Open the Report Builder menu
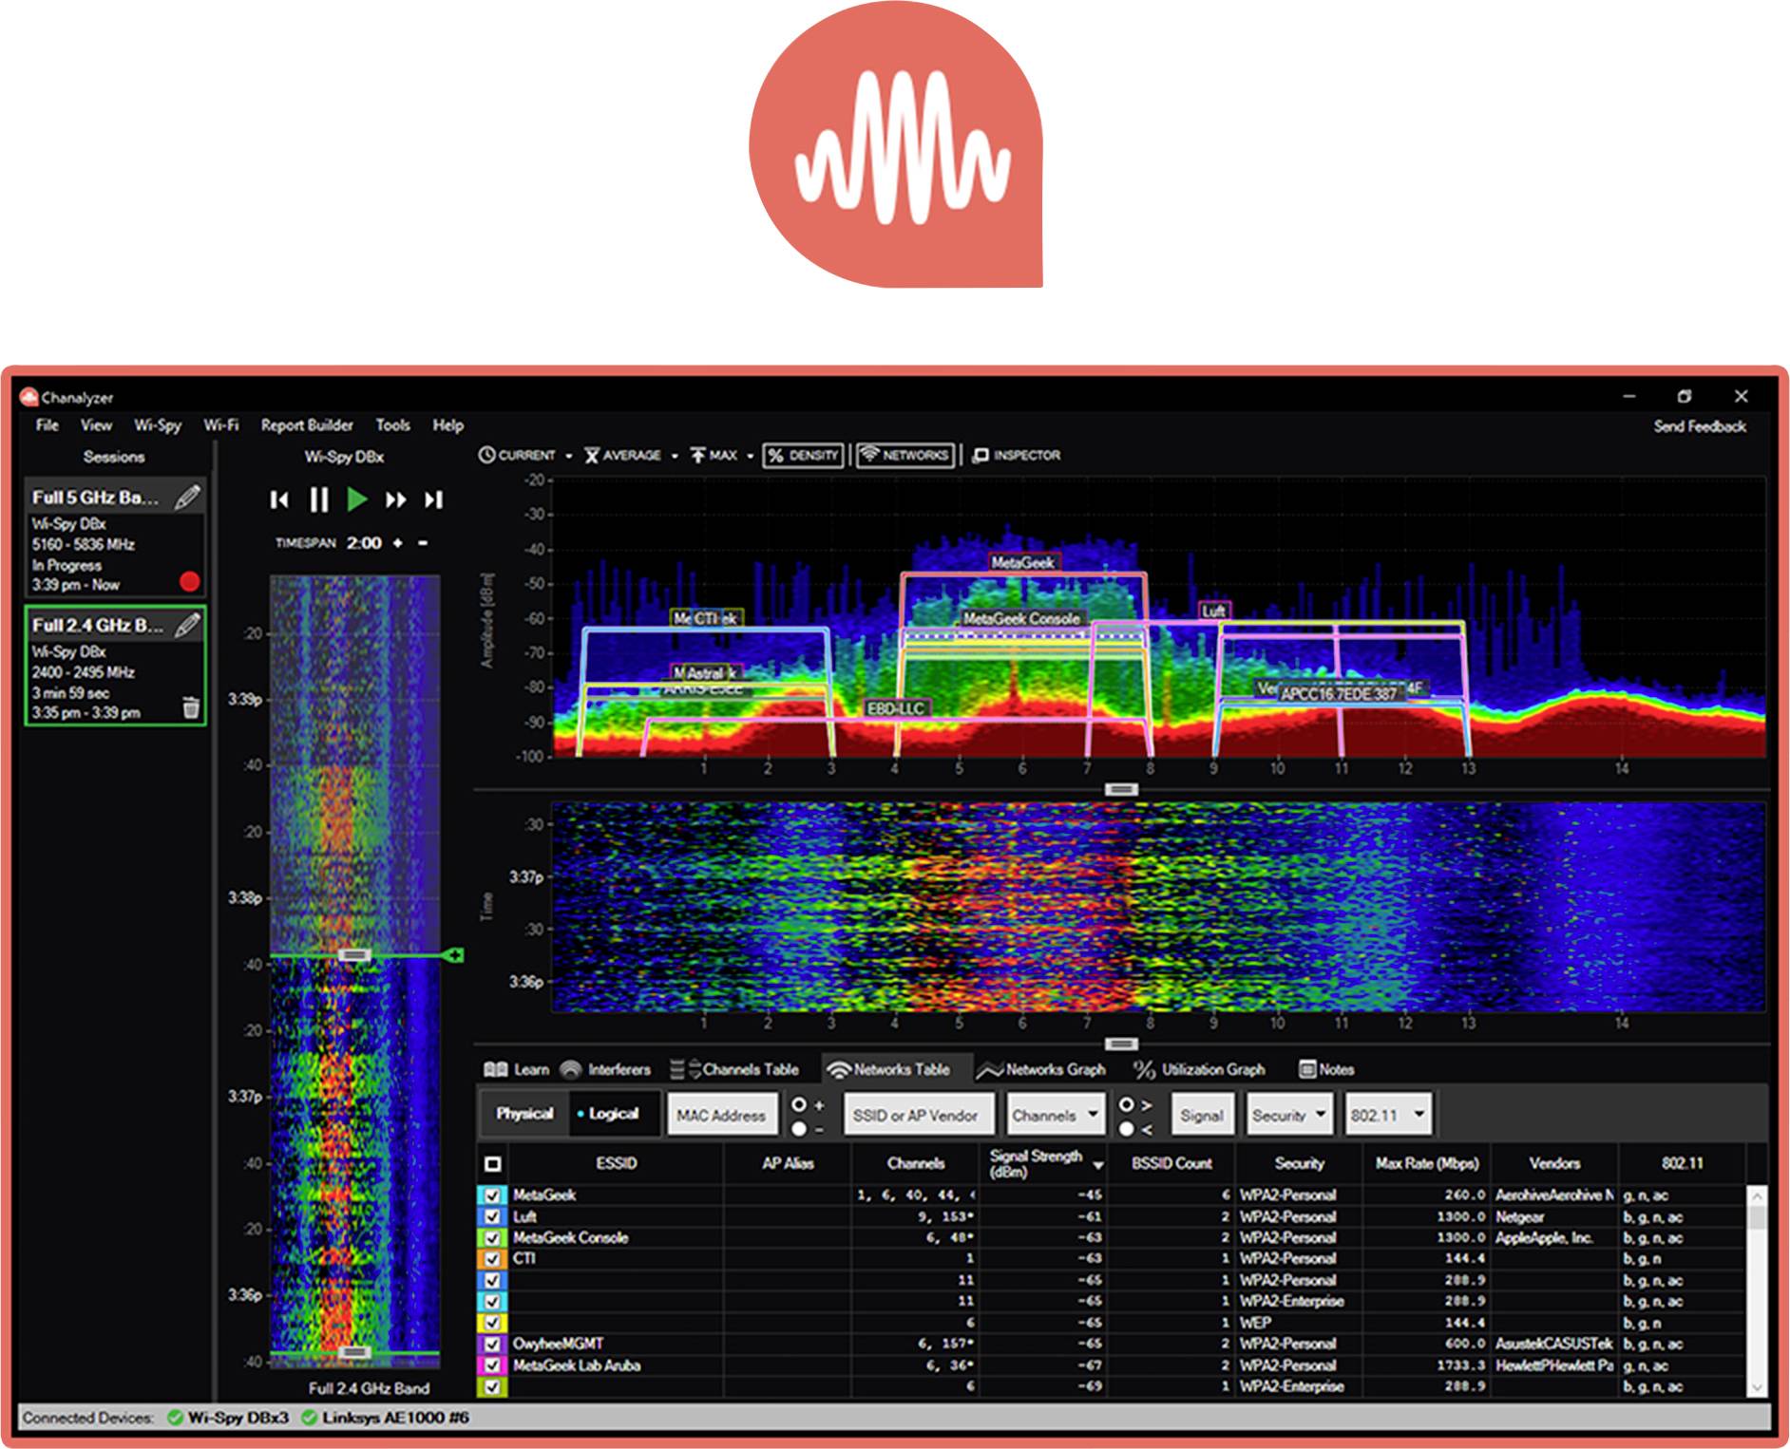This screenshot has height=1449, width=1790. [x=306, y=425]
